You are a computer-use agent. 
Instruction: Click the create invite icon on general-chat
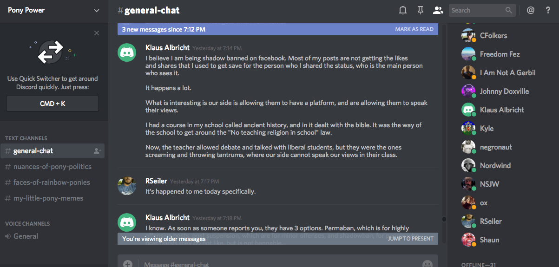click(x=97, y=151)
